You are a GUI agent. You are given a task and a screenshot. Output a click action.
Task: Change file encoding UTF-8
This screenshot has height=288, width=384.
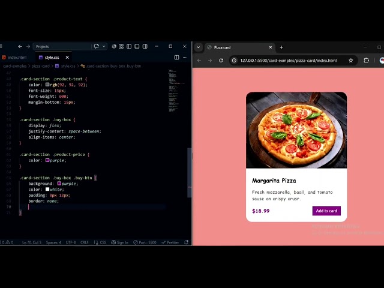tap(71, 242)
